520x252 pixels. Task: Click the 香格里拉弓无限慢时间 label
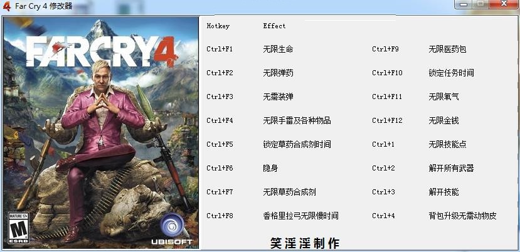(x=300, y=216)
